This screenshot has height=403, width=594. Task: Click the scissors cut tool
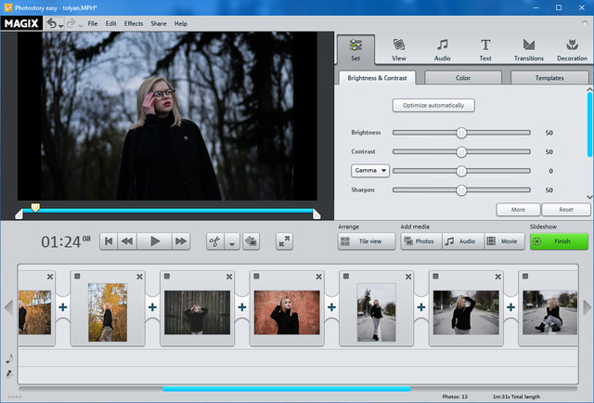coord(214,241)
